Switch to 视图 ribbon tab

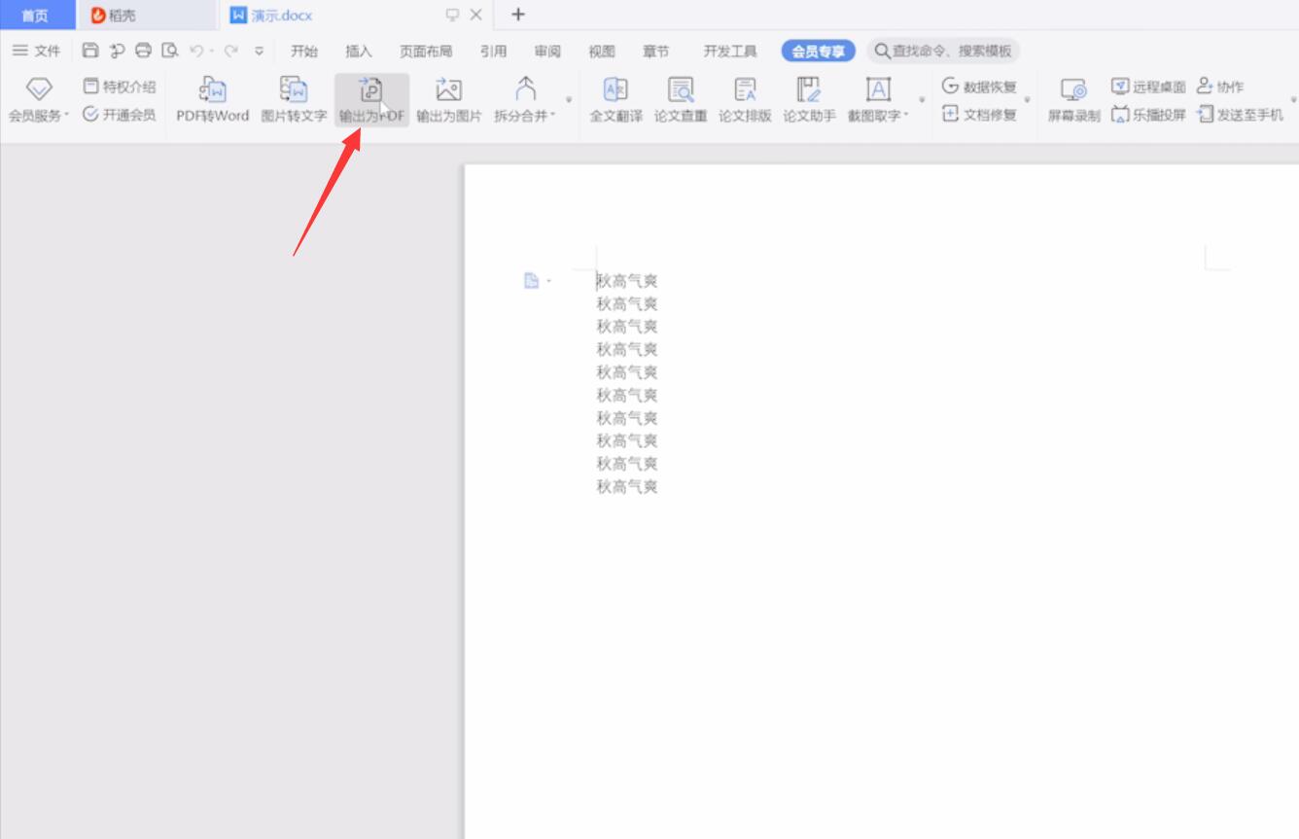602,51
